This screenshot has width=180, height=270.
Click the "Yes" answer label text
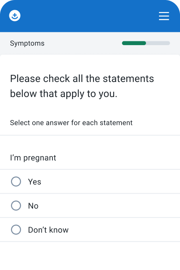34,182
